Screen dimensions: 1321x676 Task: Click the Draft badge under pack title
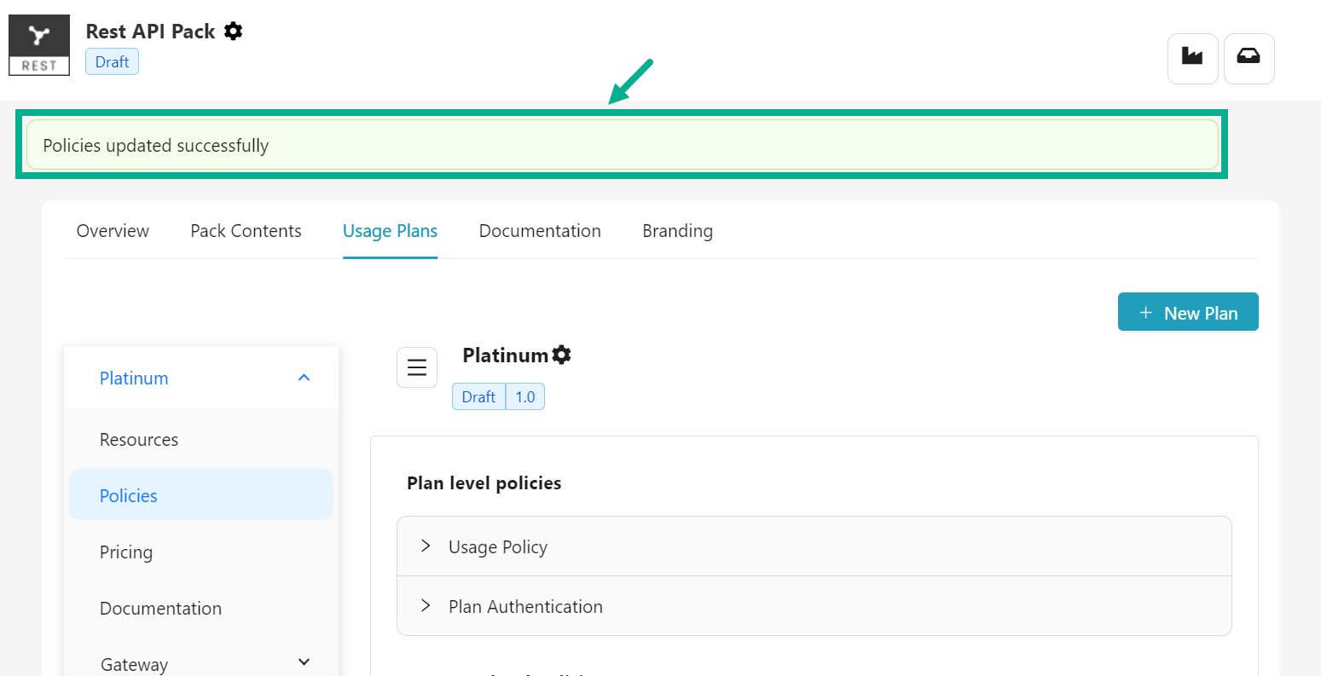112,62
